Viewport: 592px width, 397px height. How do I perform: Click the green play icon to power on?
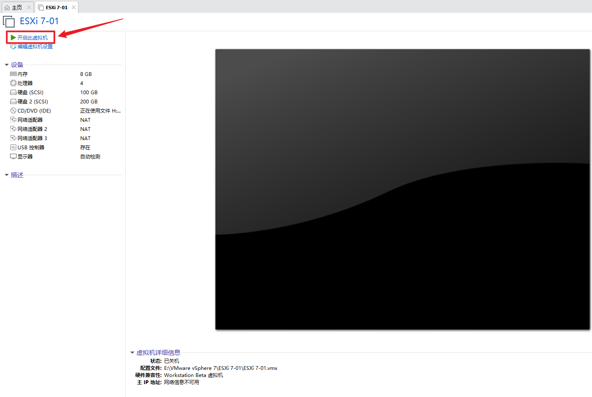pos(13,38)
